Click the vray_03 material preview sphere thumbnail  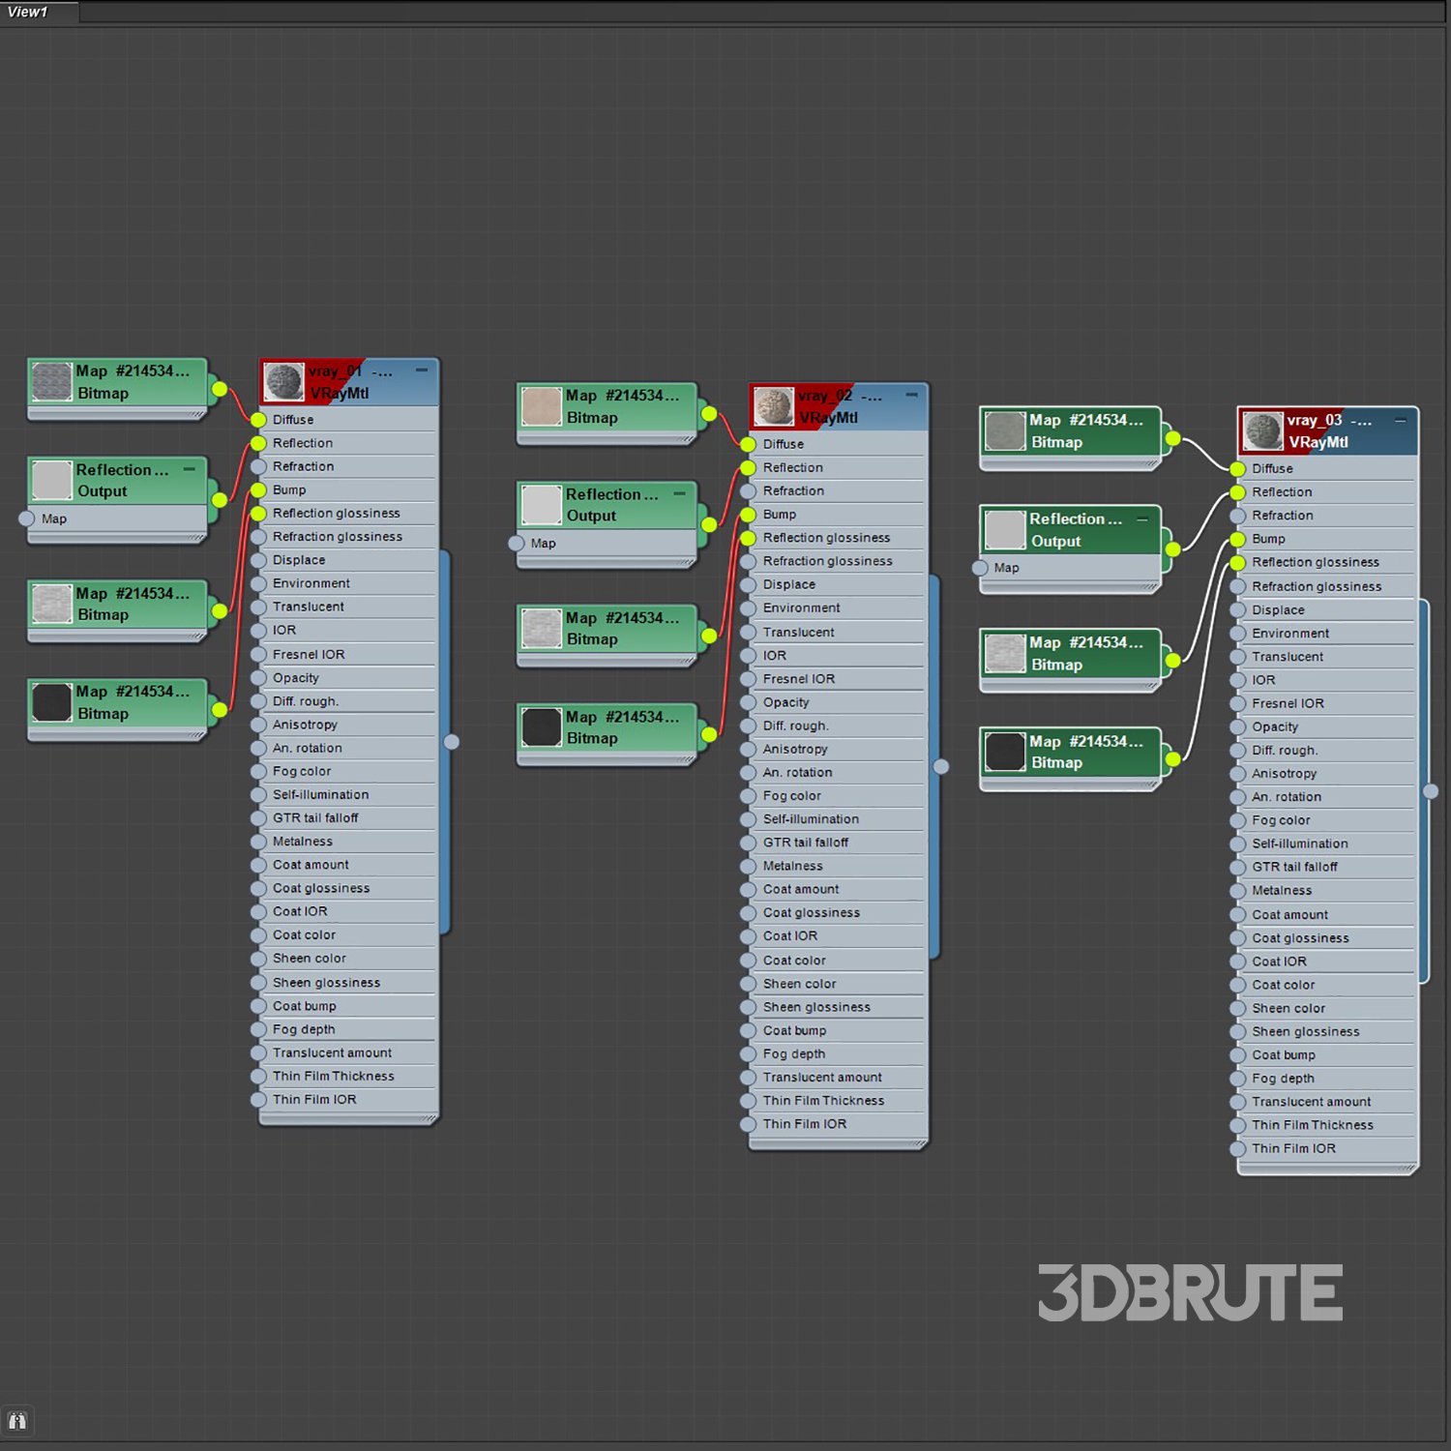click(1262, 431)
